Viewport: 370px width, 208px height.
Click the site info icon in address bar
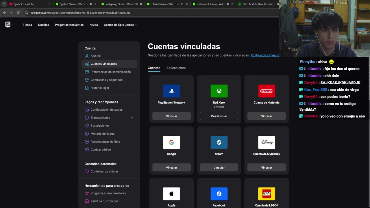27,13
